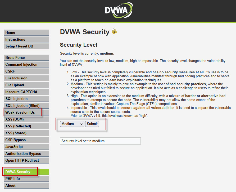This screenshot has width=236, height=192.
Task: Select the Brute Force module
Action: click(x=26, y=57)
